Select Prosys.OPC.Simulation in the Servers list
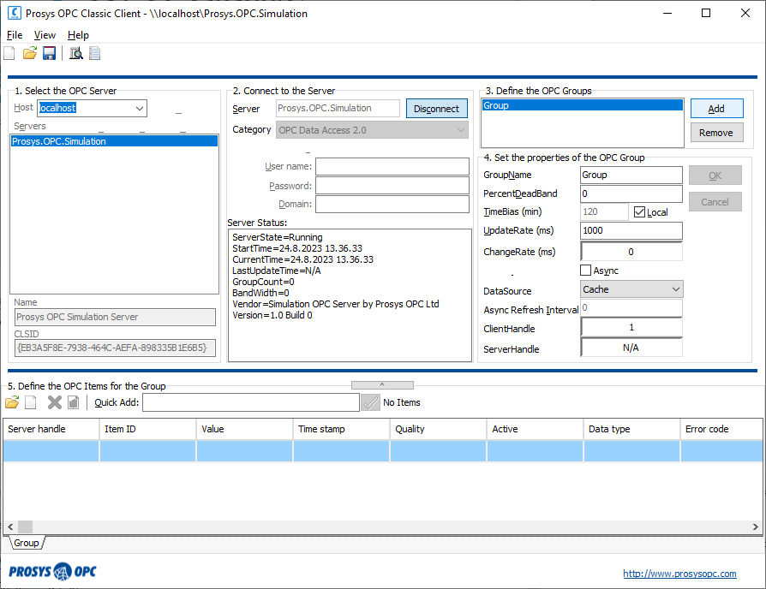766x589 pixels. [x=114, y=141]
